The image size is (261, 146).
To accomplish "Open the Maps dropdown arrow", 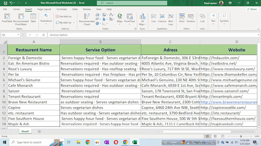I will (119, 24).
